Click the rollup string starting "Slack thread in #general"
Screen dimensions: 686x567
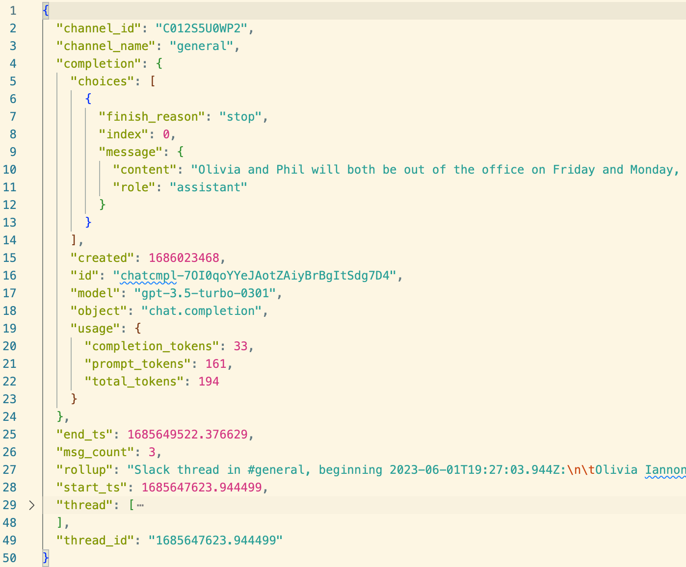407,470
